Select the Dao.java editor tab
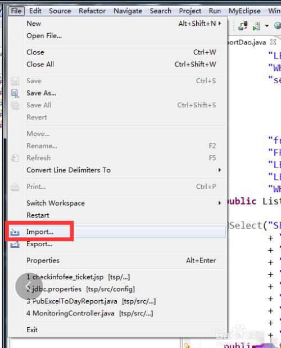 (x=246, y=42)
